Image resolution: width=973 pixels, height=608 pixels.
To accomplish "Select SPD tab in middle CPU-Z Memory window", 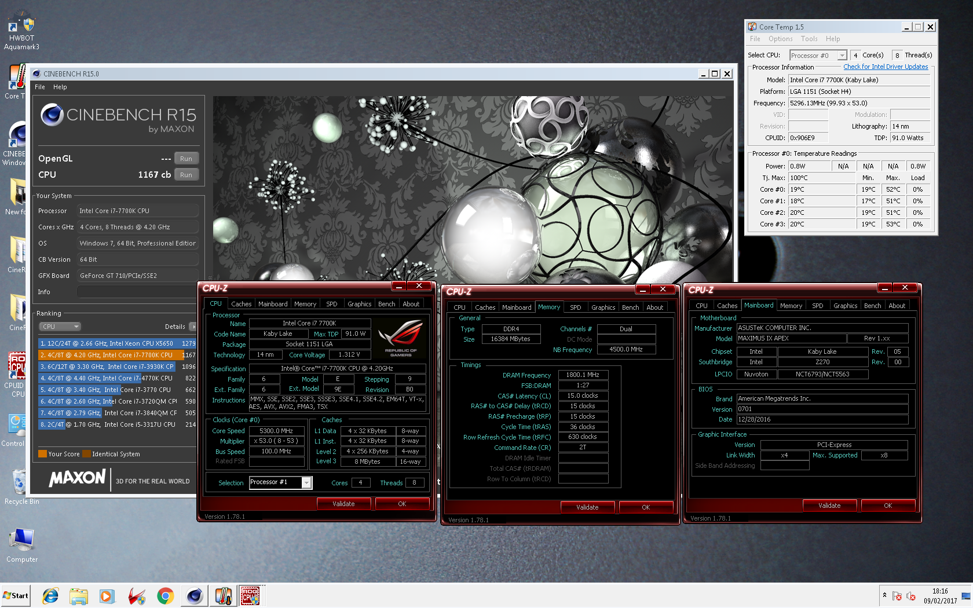I will coord(575,307).
